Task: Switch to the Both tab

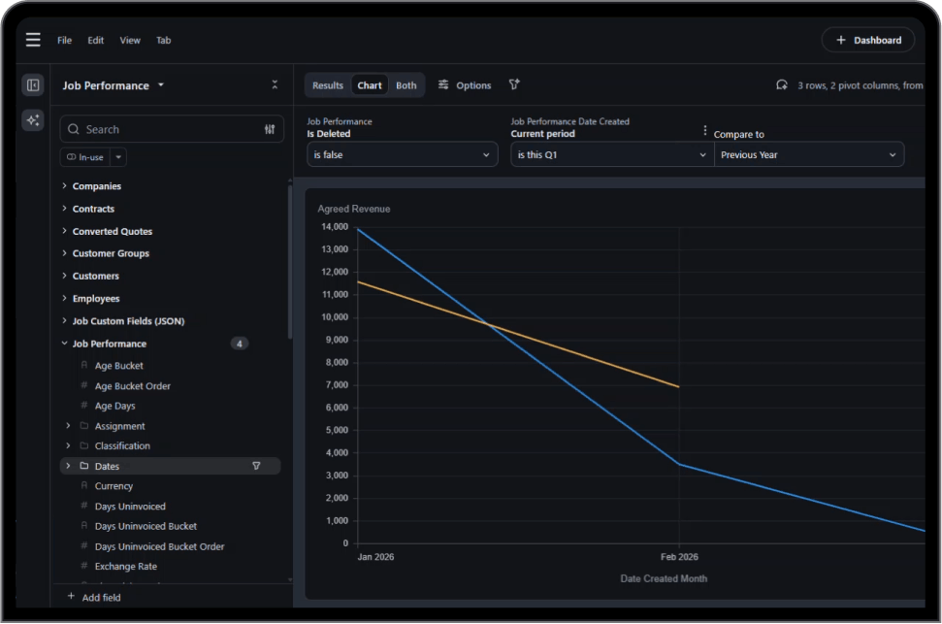Action: coord(406,85)
